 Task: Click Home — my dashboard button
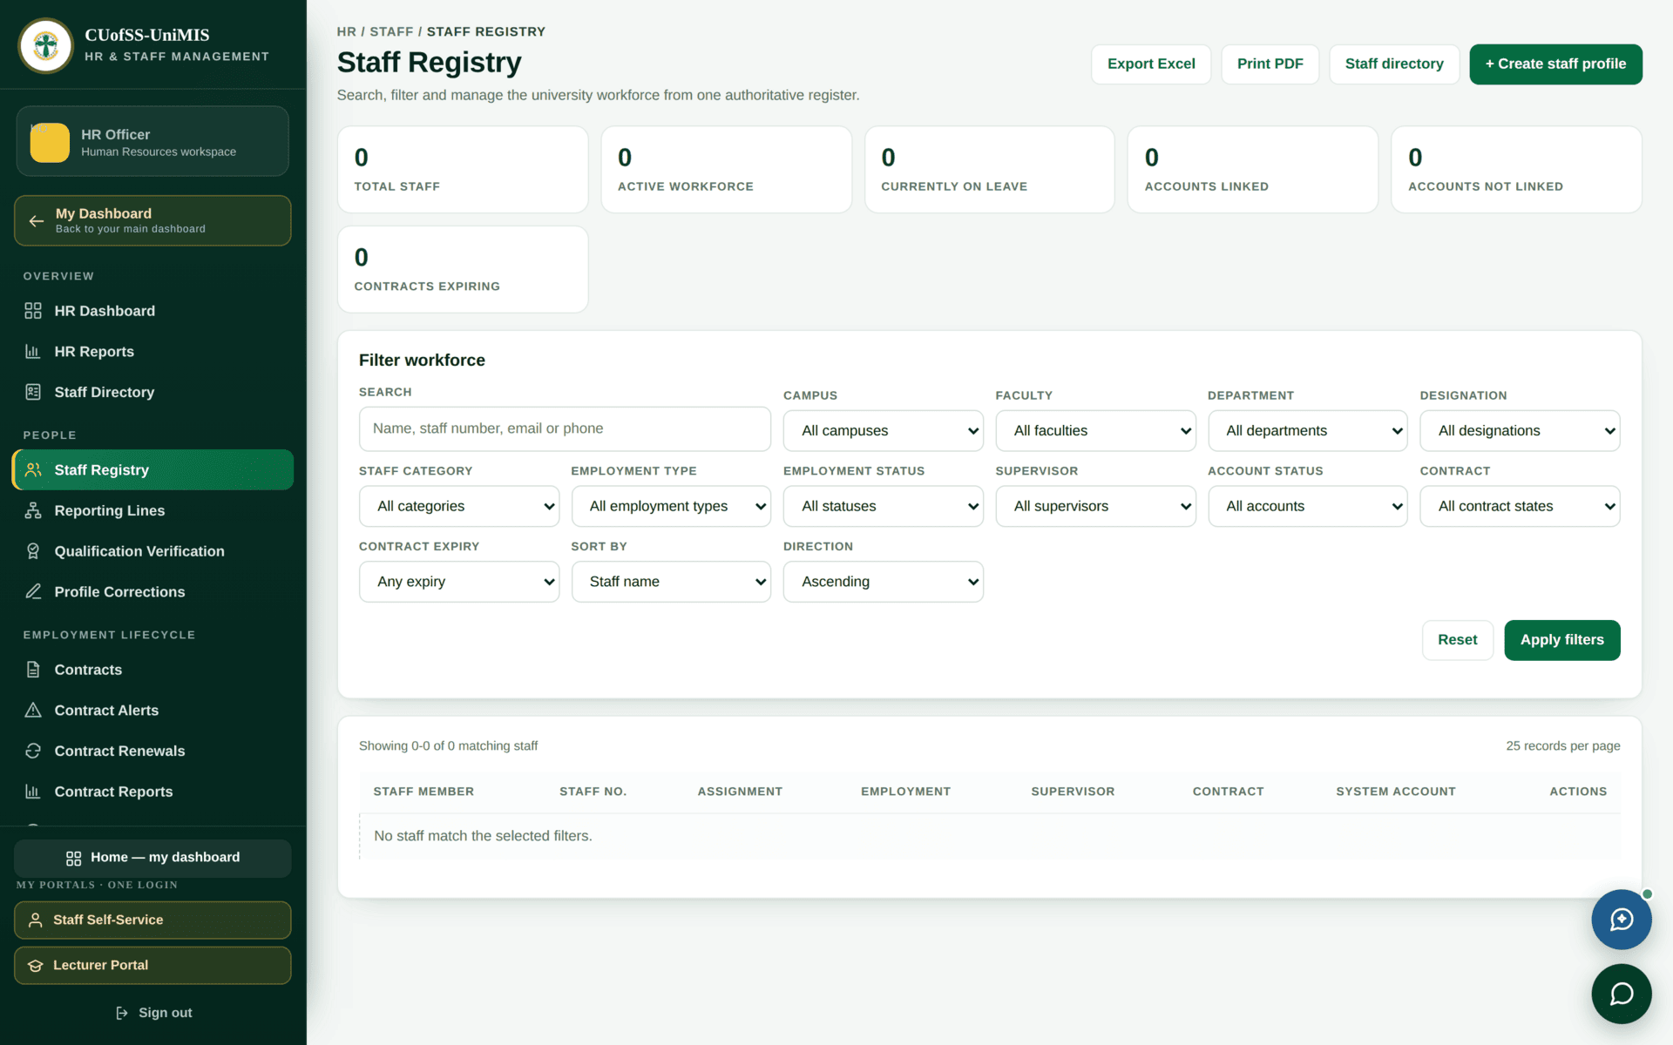click(152, 859)
